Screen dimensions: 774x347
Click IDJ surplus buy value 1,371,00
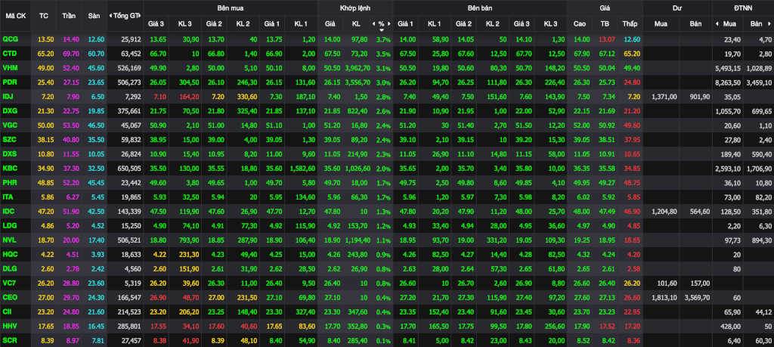click(x=664, y=97)
